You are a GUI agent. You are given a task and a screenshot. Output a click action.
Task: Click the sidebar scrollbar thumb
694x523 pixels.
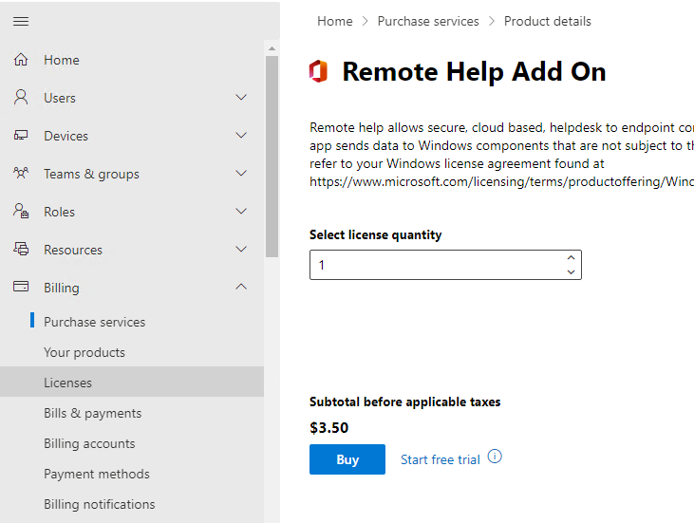click(272, 157)
